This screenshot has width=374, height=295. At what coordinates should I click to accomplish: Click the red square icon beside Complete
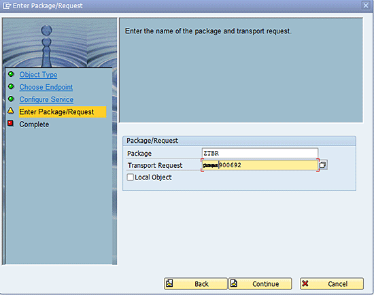(10, 123)
